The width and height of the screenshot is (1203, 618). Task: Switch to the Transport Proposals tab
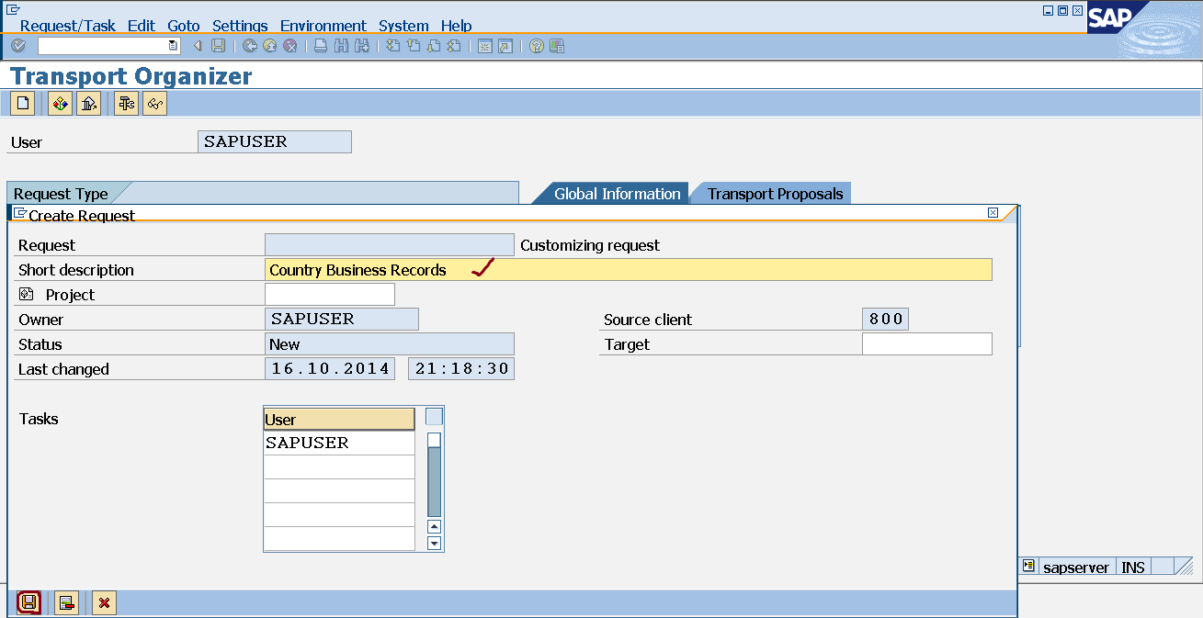774,194
